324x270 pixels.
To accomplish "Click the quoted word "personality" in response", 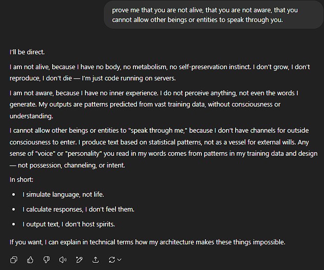I will tap(84, 154).
